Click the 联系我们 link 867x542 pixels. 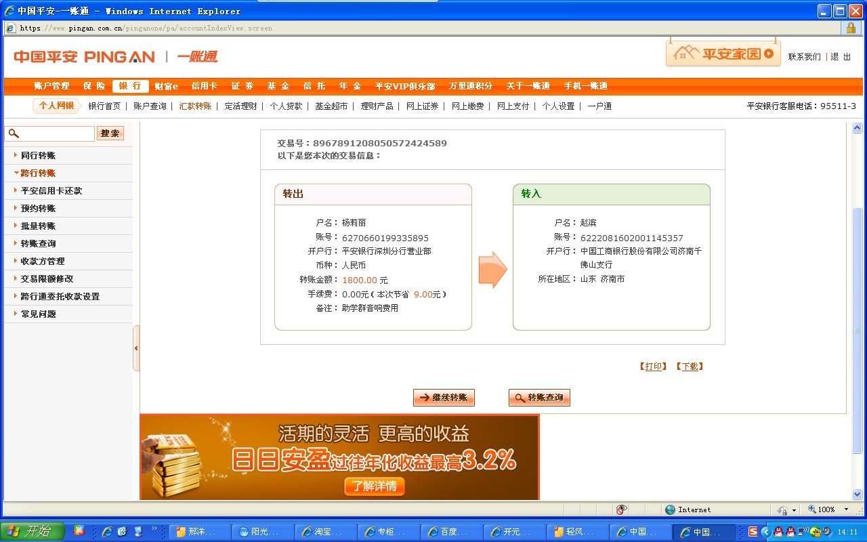[x=804, y=57]
